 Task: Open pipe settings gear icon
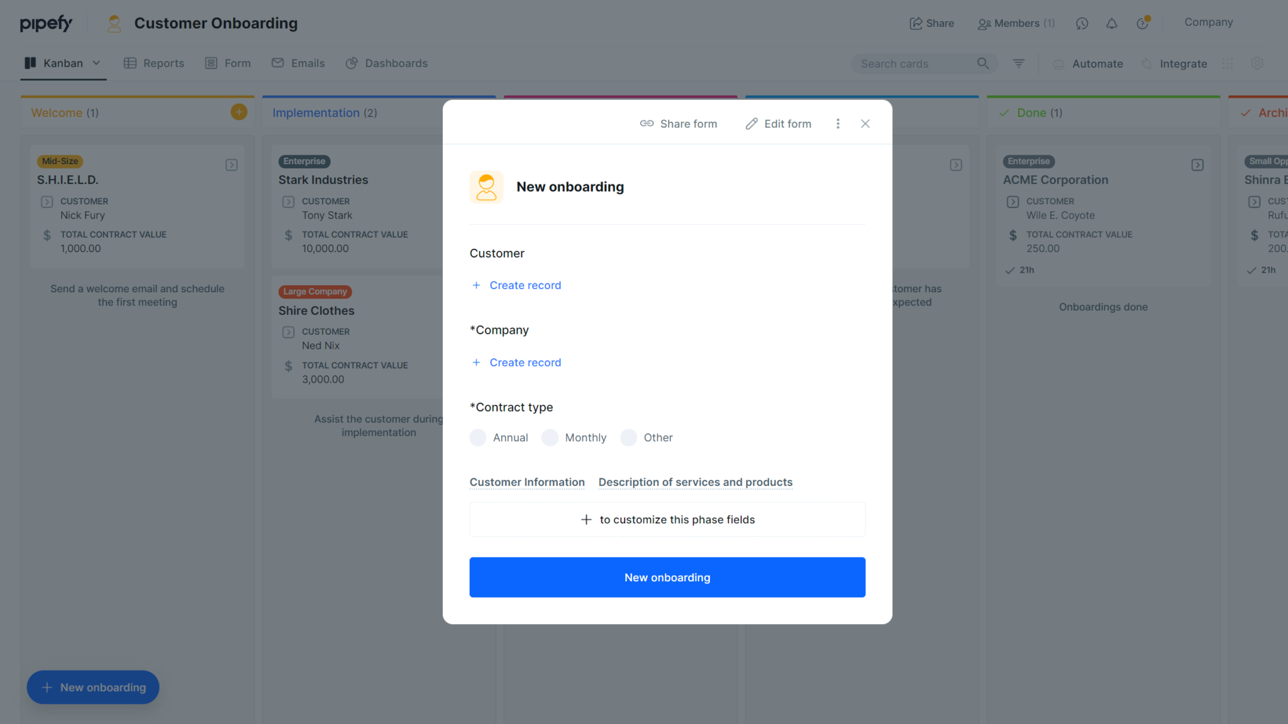1257,63
